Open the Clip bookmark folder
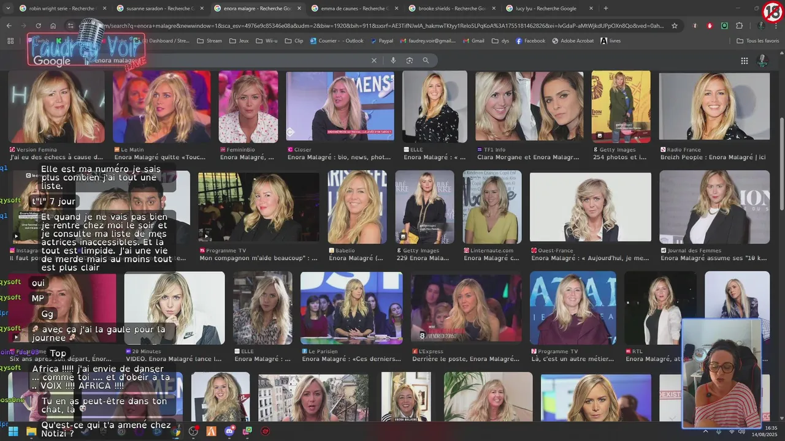This screenshot has height=441, width=785. click(x=294, y=41)
